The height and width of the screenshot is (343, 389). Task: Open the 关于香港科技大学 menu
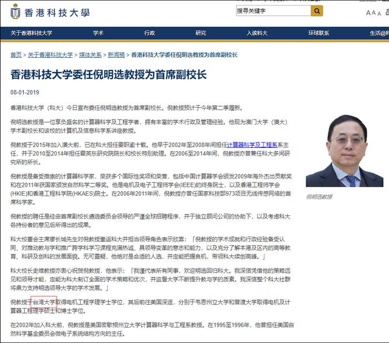[32, 33]
